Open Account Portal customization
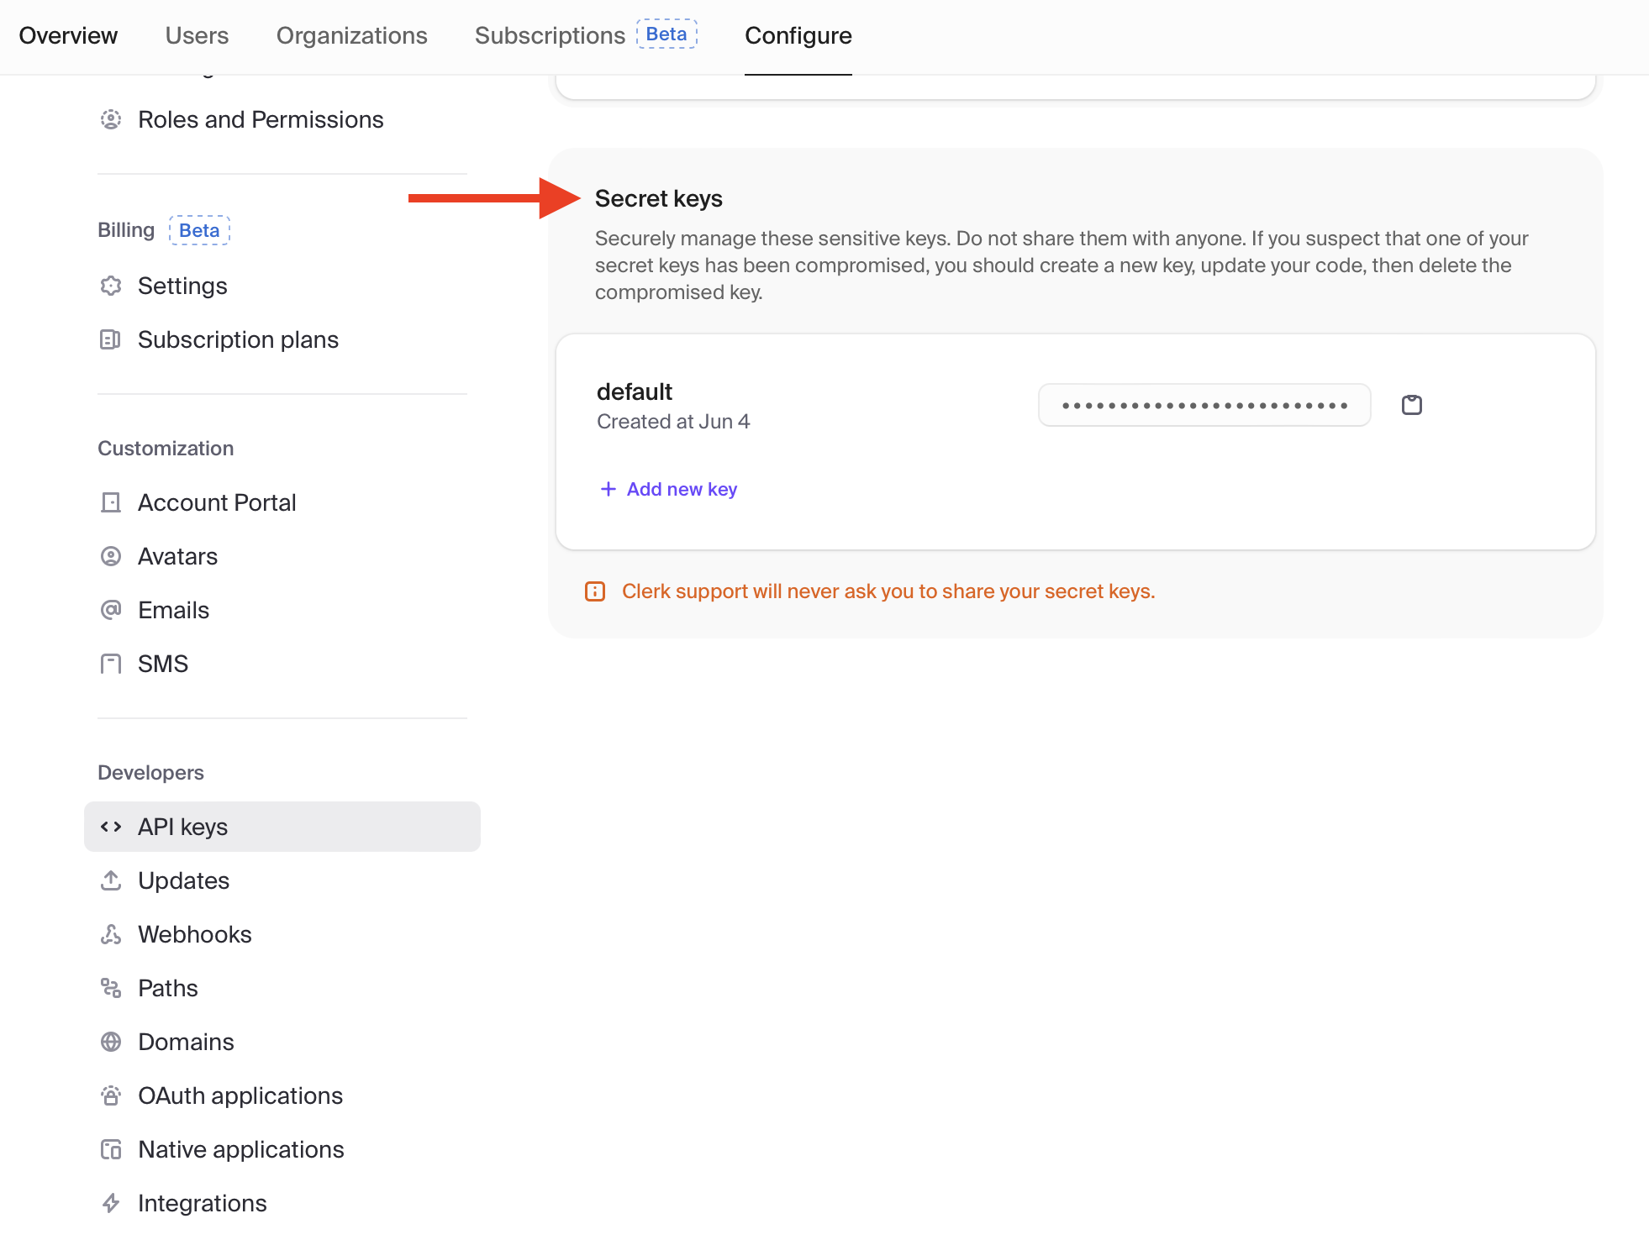This screenshot has height=1245, width=1649. (217, 502)
